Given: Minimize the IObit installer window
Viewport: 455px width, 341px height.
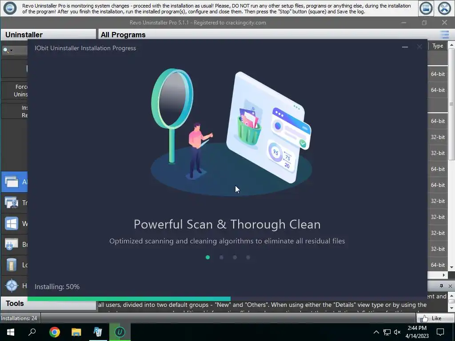Looking at the screenshot, I should (x=405, y=47).
